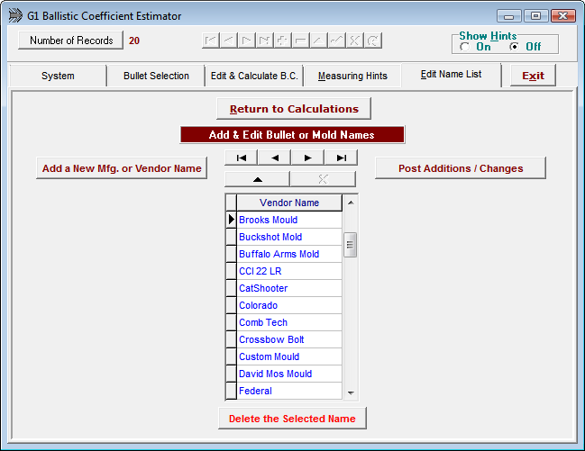The height and width of the screenshot is (451, 585).
Task: Click Delete the Selected Name button
Action: [x=292, y=419]
